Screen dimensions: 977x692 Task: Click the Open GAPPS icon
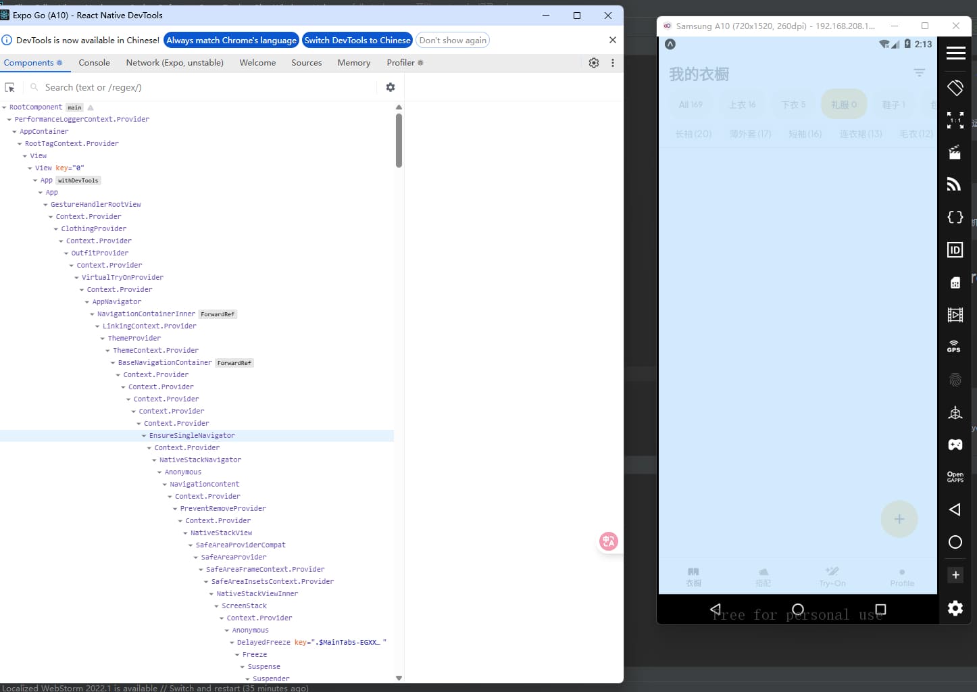(x=955, y=477)
